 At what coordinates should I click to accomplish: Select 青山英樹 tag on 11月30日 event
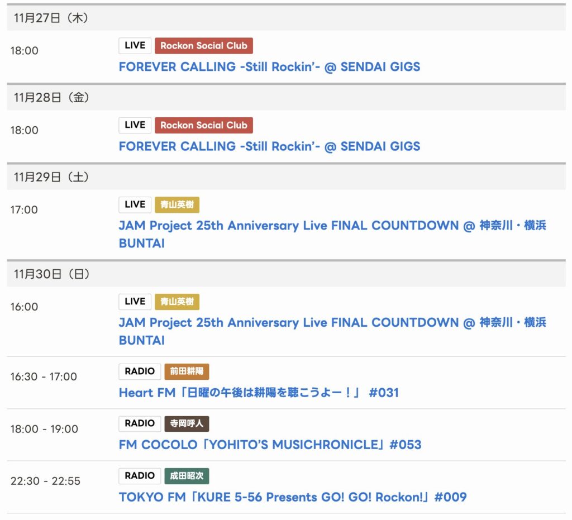177,302
